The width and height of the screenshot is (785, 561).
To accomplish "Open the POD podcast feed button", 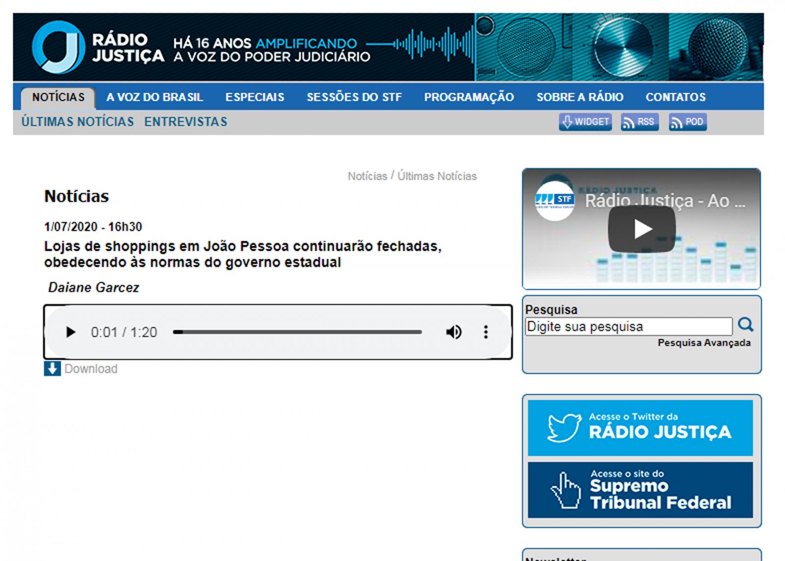I will (x=687, y=122).
